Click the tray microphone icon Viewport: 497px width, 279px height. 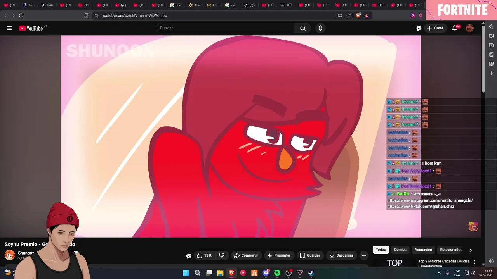point(447,273)
